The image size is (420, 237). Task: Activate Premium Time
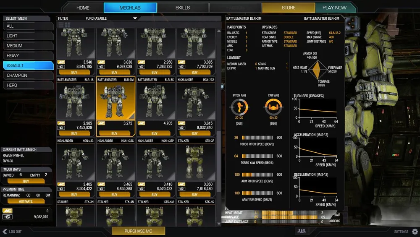click(x=26, y=201)
